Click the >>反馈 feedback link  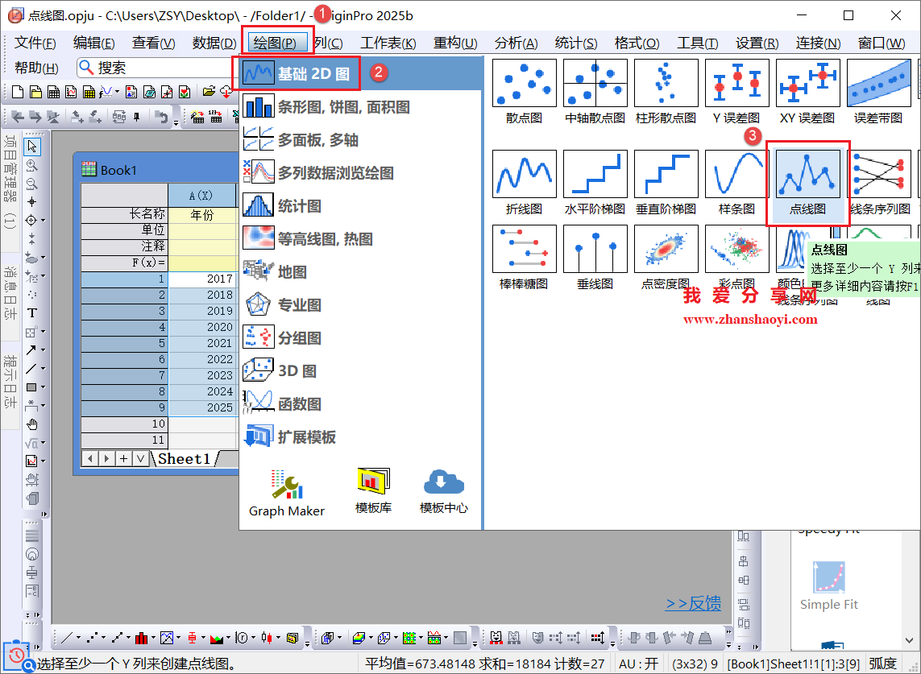tap(693, 604)
